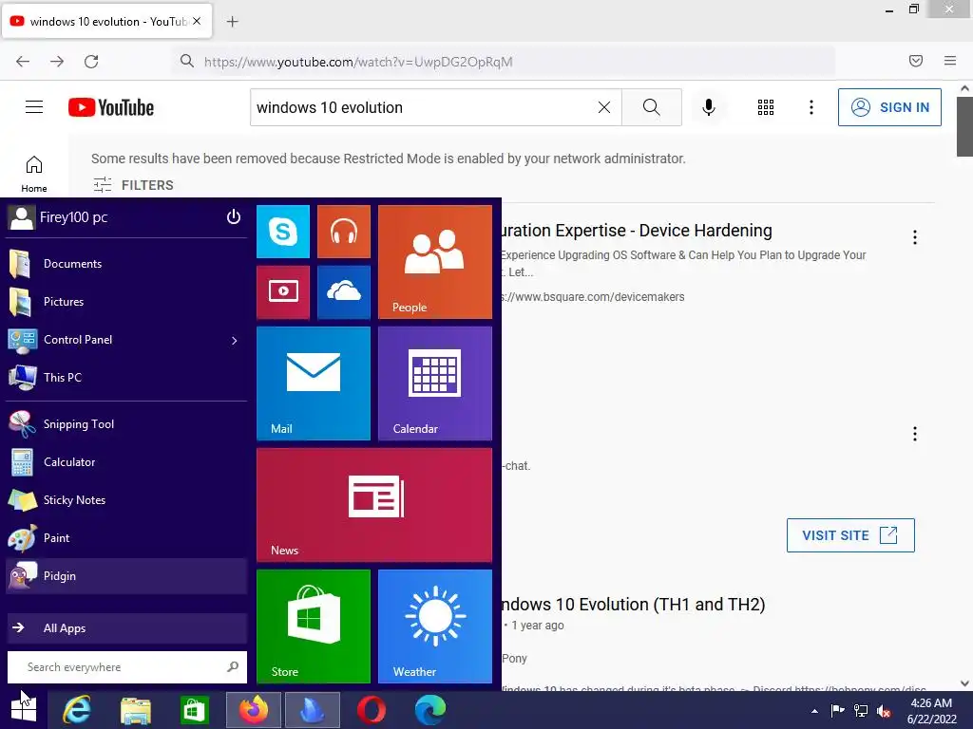Open YouTube guide hamburger menu

[34, 107]
